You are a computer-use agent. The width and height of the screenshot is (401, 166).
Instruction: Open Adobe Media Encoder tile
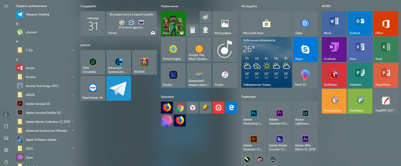click(x=279, y=140)
